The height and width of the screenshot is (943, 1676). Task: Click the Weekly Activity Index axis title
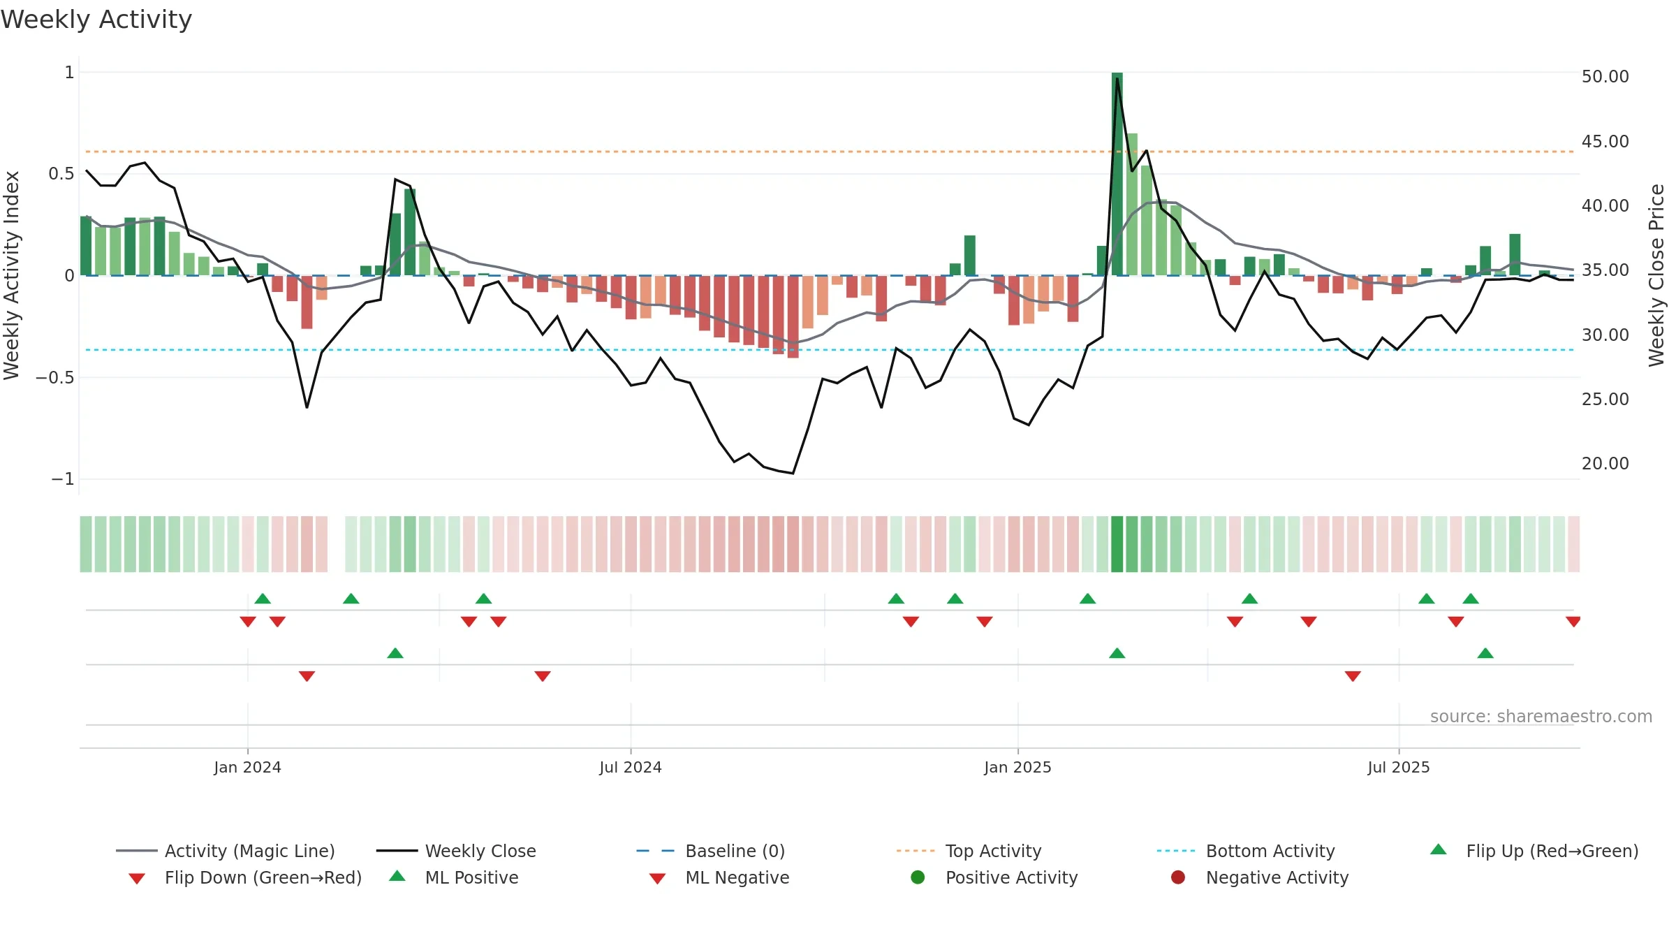12,275
